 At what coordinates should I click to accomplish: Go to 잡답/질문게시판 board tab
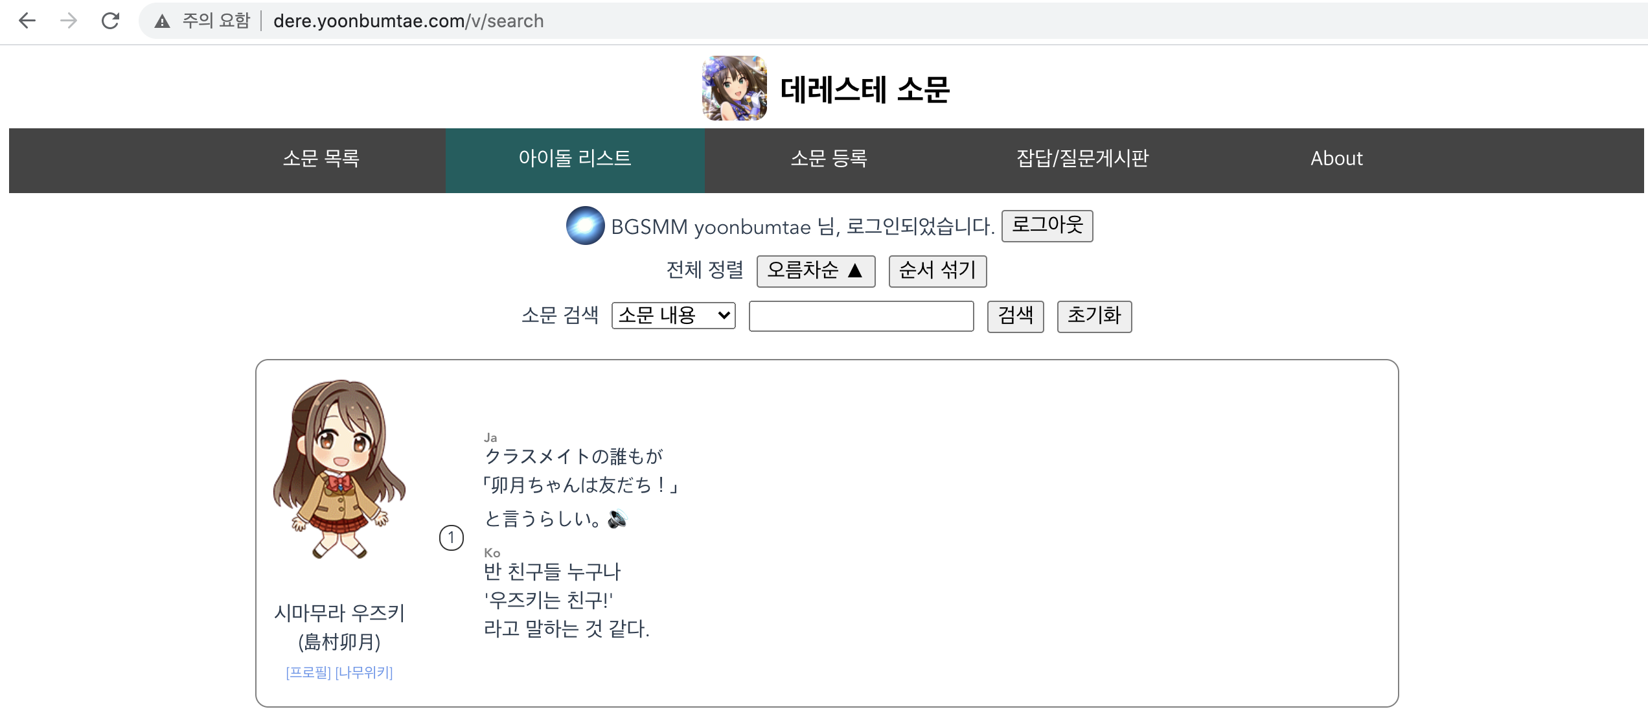point(1082,159)
